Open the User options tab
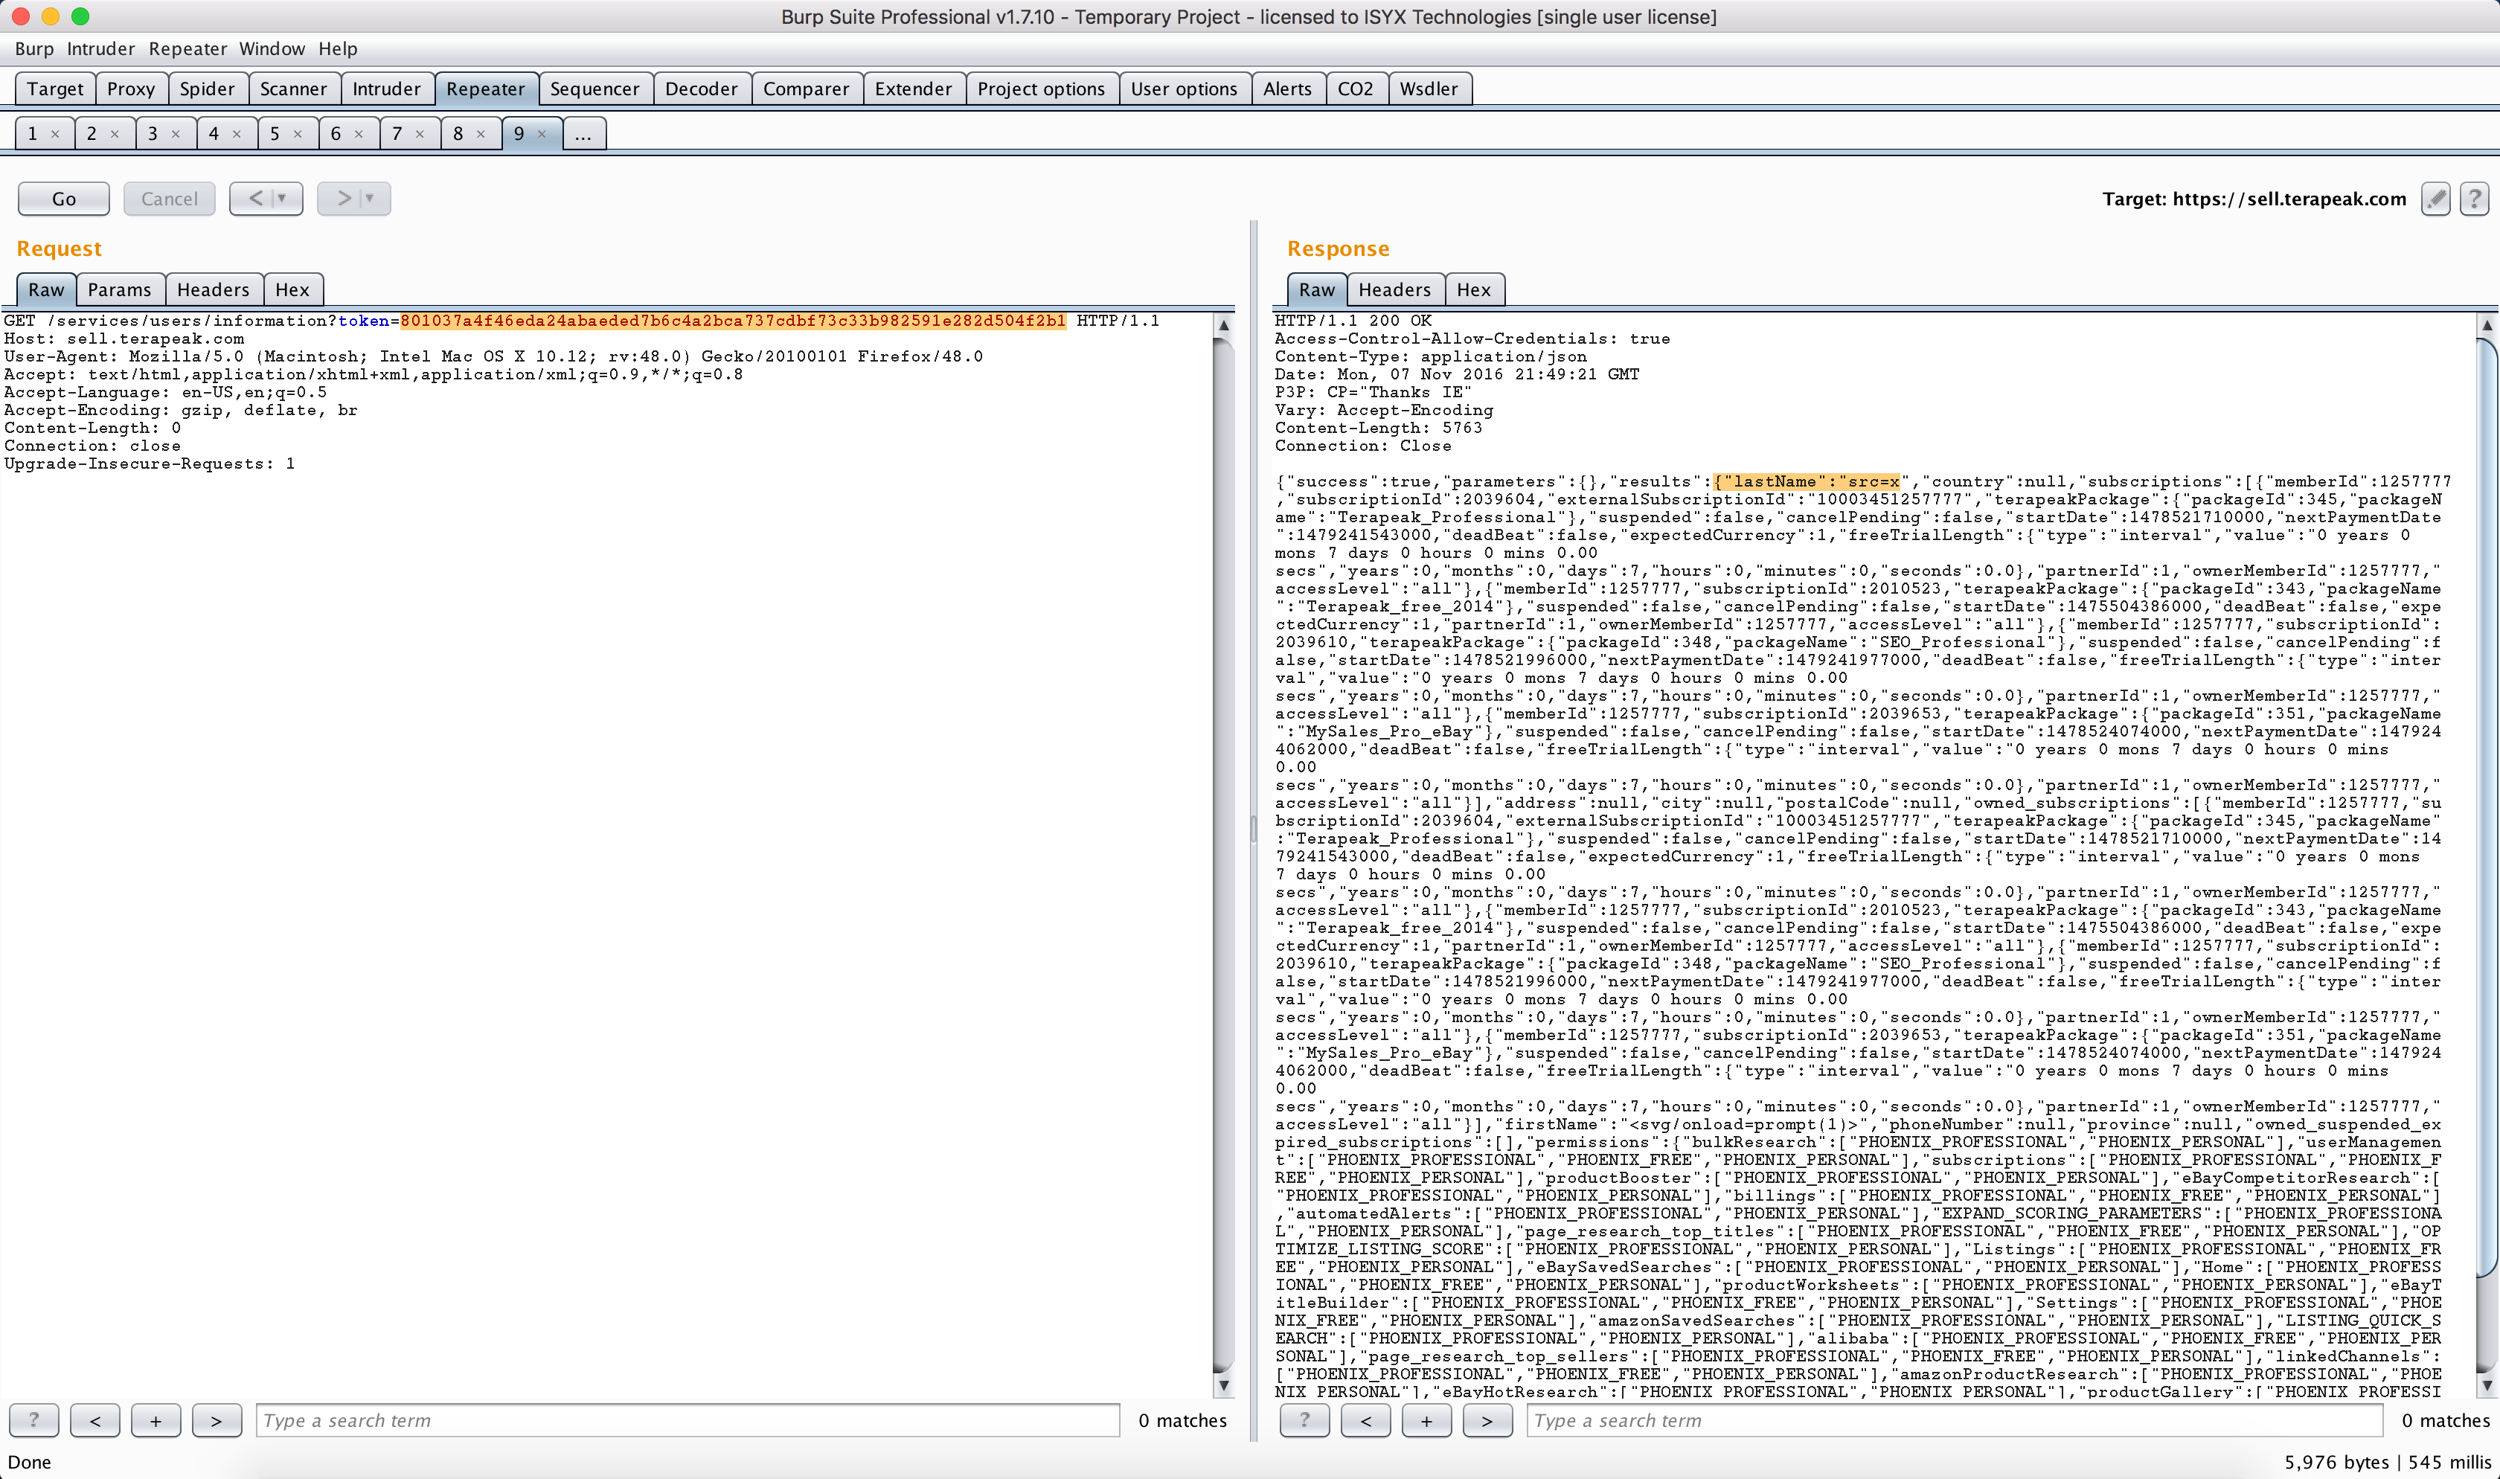Screen dimensions: 2500x1479 (x=1184, y=89)
